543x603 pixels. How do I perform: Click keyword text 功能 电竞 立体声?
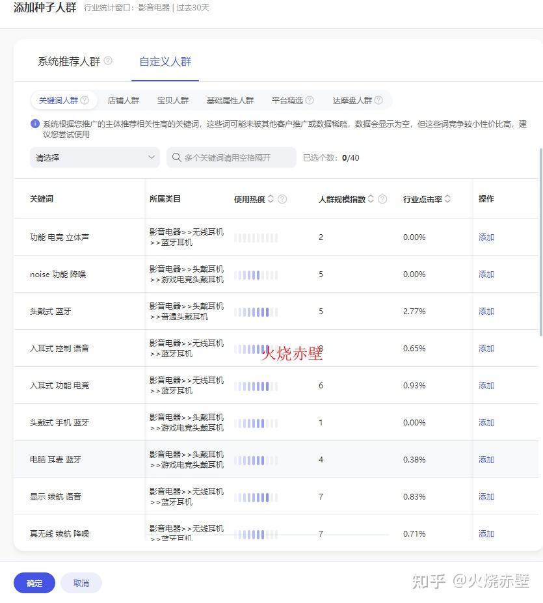click(x=59, y=237)
